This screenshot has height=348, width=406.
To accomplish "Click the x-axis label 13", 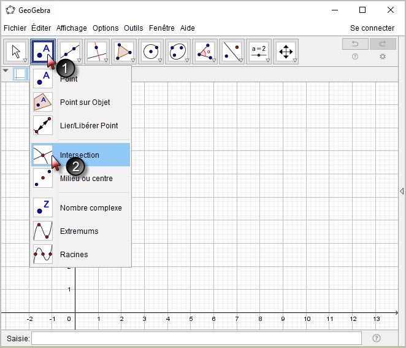I will point(377,319).
